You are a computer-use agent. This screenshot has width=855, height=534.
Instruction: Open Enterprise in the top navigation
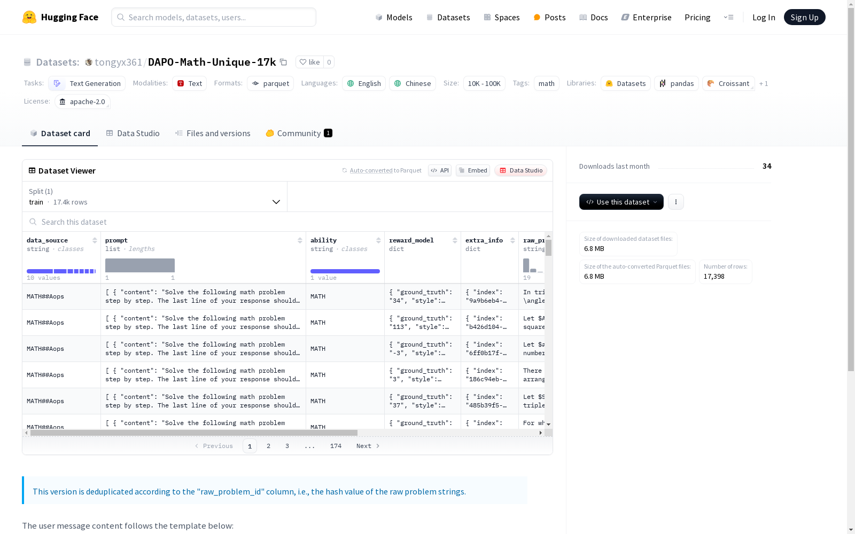(x=646, y=17)
